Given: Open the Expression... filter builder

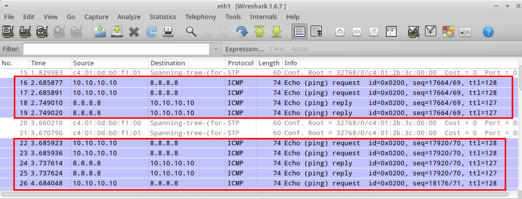Looking at the screenshot, I should [x=244, y=49].
